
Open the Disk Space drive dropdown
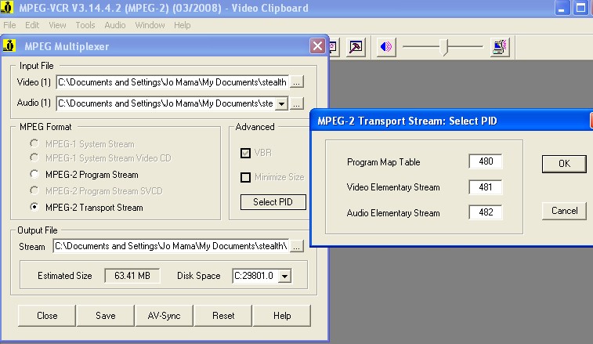coord(284,276)
